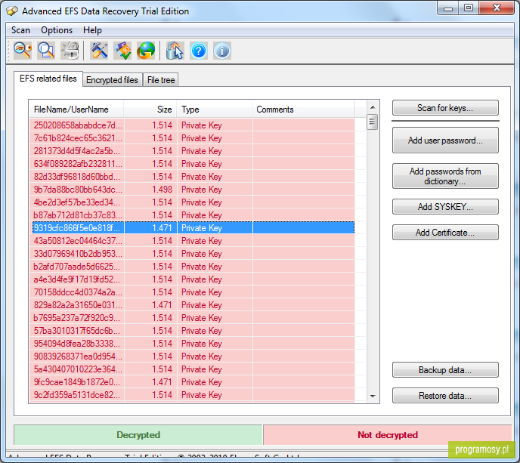Image resolution: width=520 pixels, height=463 pixels.
Task: Select the row 33d07969410b2db953...
Action: (193, 254)
